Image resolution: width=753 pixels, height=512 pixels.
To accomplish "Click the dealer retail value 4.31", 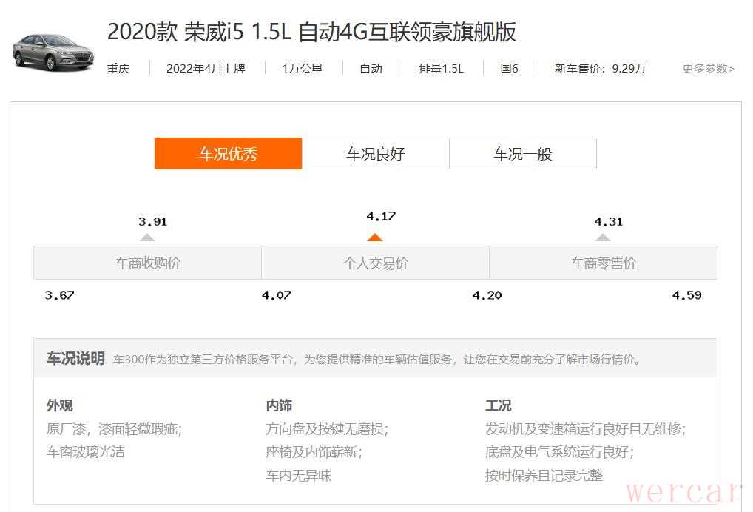I will pos(609,222).
